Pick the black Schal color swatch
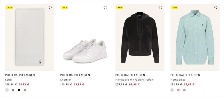 click(x=19, y=90)
